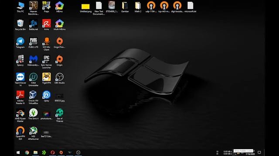Select the Malwarebytes icon
The width and height of the screenshot is (279, 156).
[x=33, y=61]
